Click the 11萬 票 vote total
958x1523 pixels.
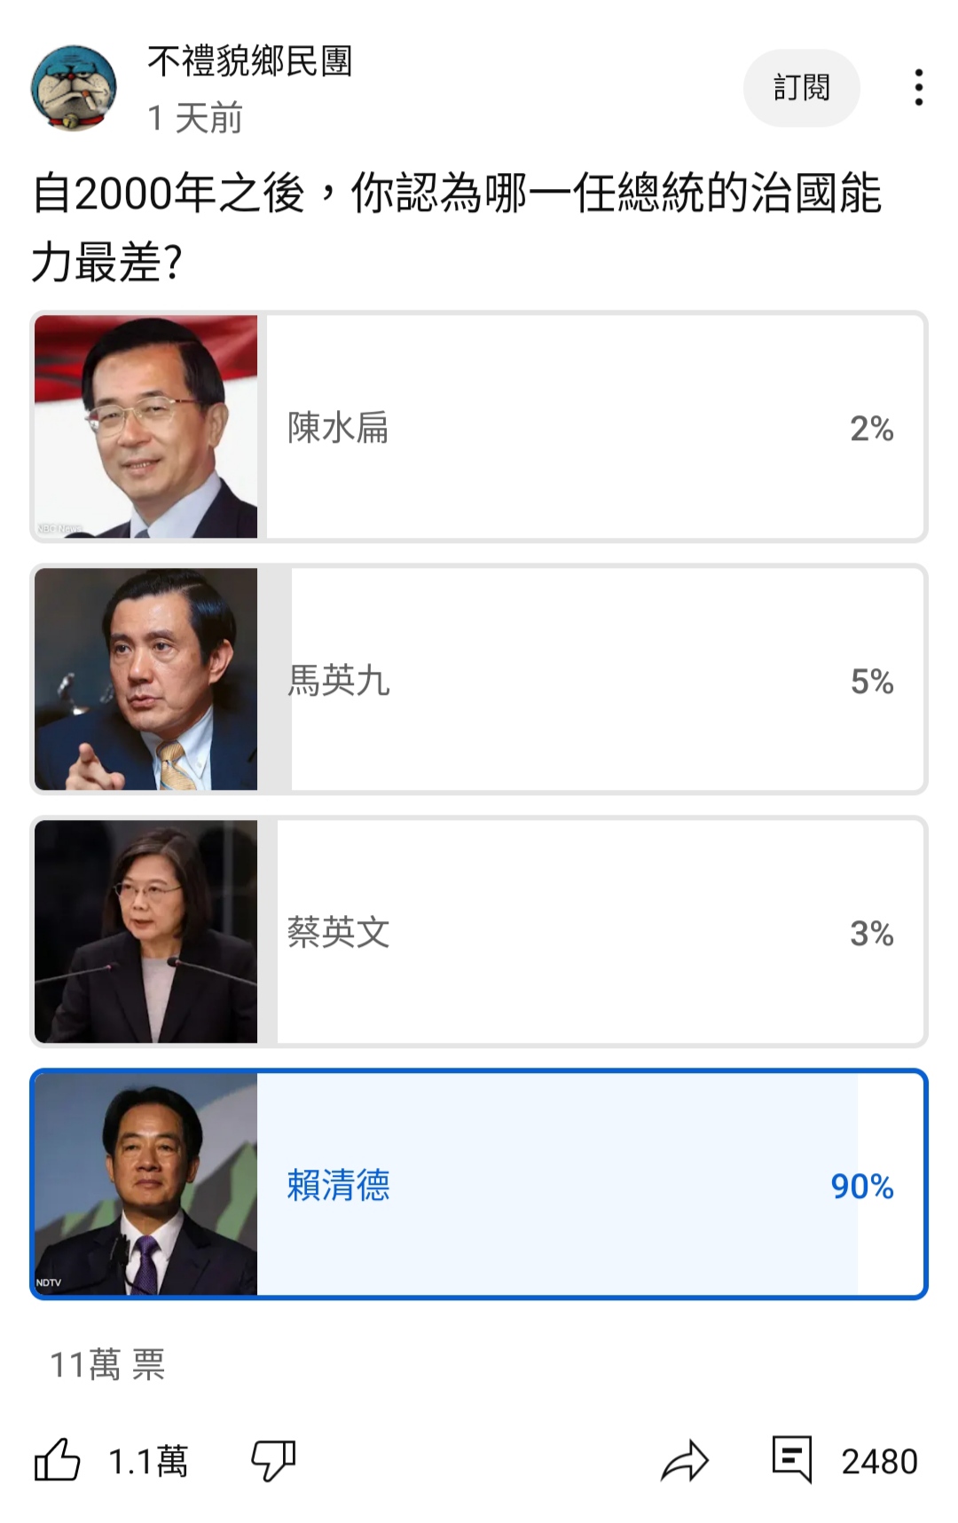(107, 1365)
